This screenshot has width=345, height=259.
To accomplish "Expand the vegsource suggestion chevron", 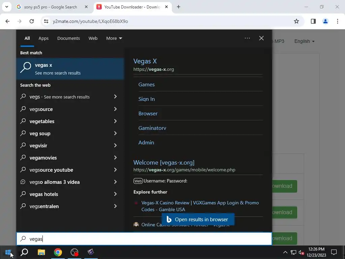I will (115, 109).
